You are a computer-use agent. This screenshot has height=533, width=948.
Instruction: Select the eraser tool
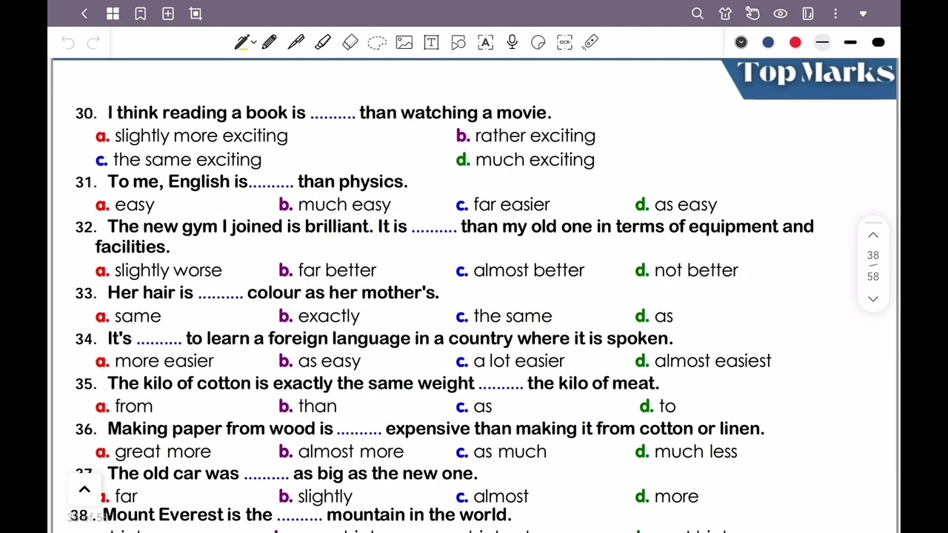click(350, 42)
